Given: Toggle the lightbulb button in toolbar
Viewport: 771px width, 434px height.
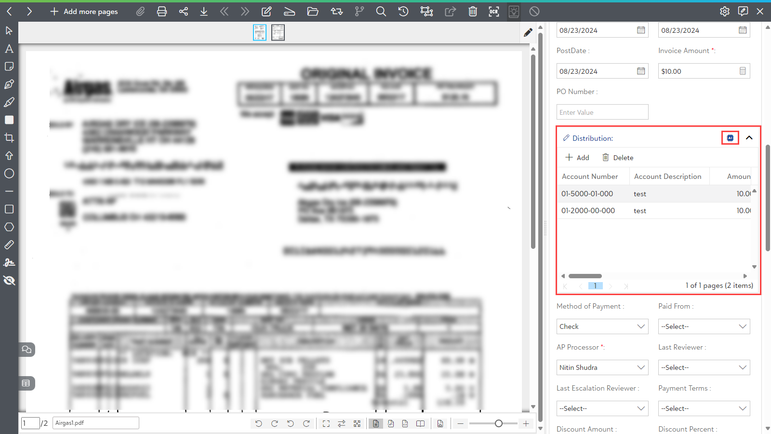Looking at the screenshot, I should click(x=514, y=12).
